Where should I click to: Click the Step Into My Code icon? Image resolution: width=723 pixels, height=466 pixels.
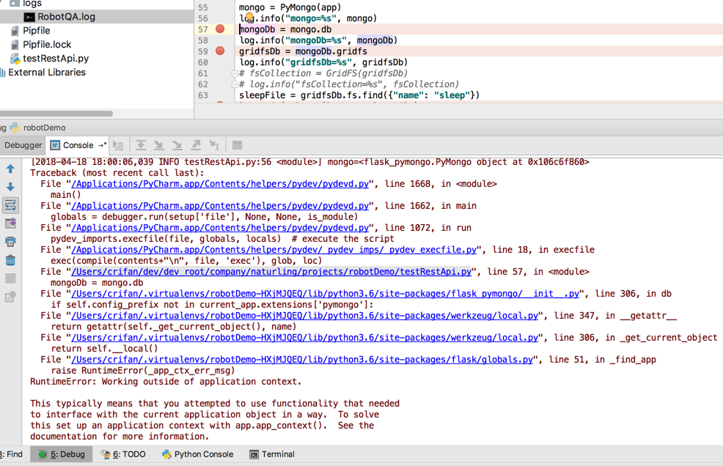click(x=177, y=146)
